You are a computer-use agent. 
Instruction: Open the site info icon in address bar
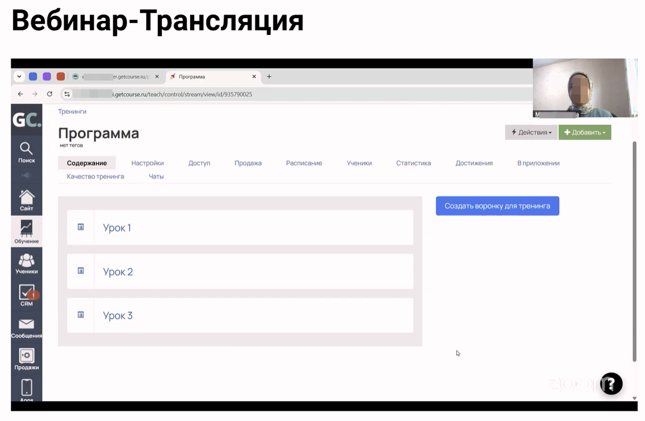67,94
